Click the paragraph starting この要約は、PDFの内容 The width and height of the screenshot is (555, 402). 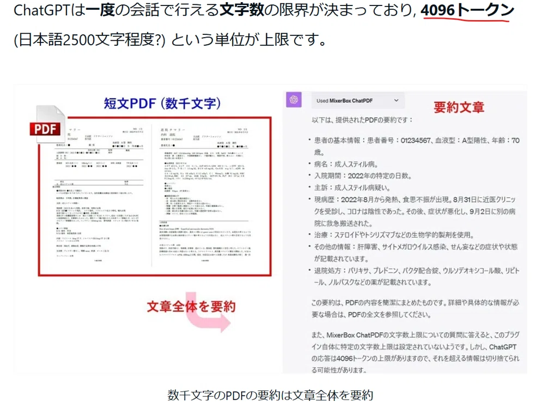[415, 308]
